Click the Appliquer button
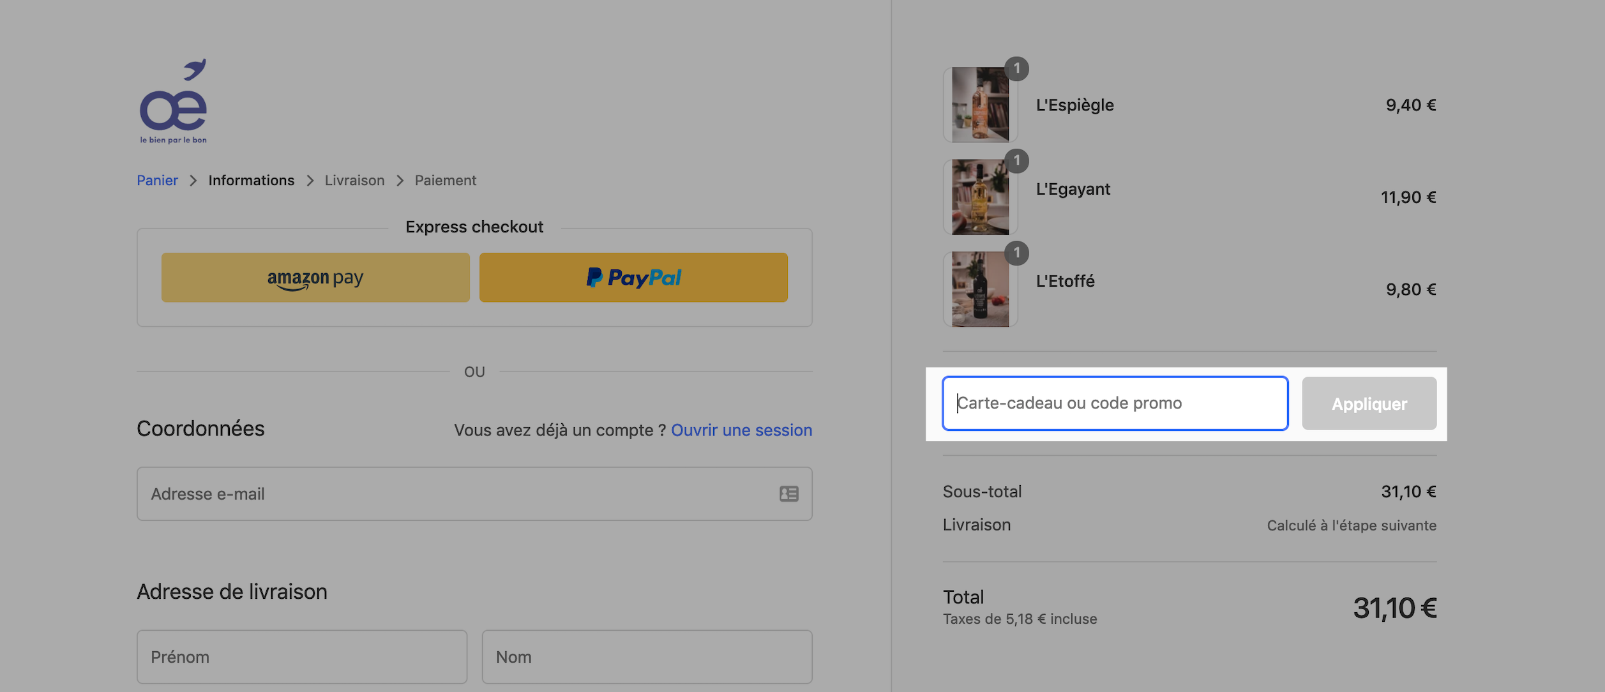 [x=1369, y=403]
